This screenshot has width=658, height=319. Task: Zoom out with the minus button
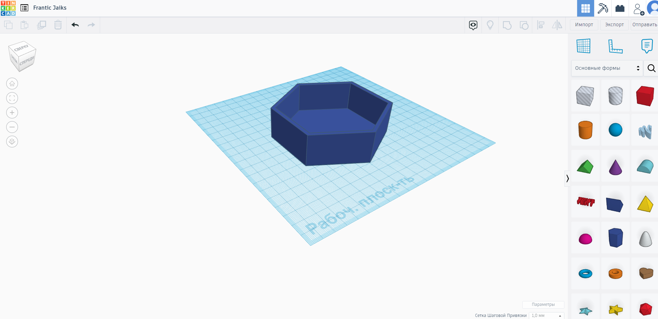tap(12, 127)
